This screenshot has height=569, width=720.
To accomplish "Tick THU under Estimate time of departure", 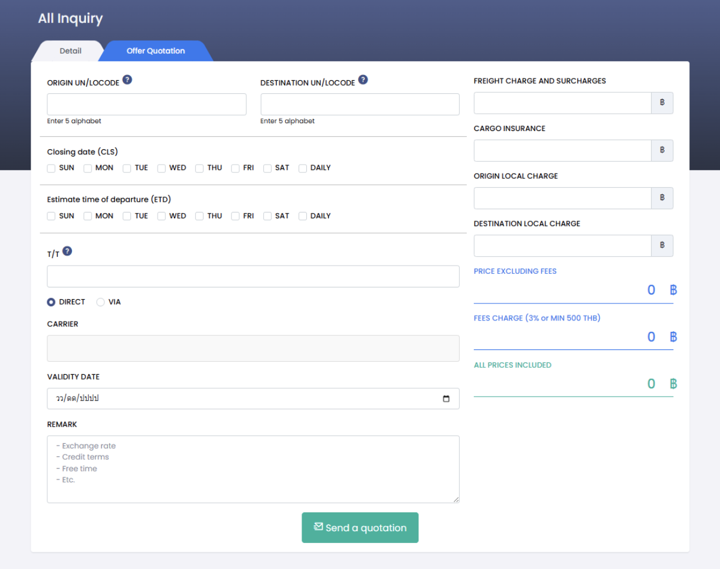I will click(x=199, y=216).
